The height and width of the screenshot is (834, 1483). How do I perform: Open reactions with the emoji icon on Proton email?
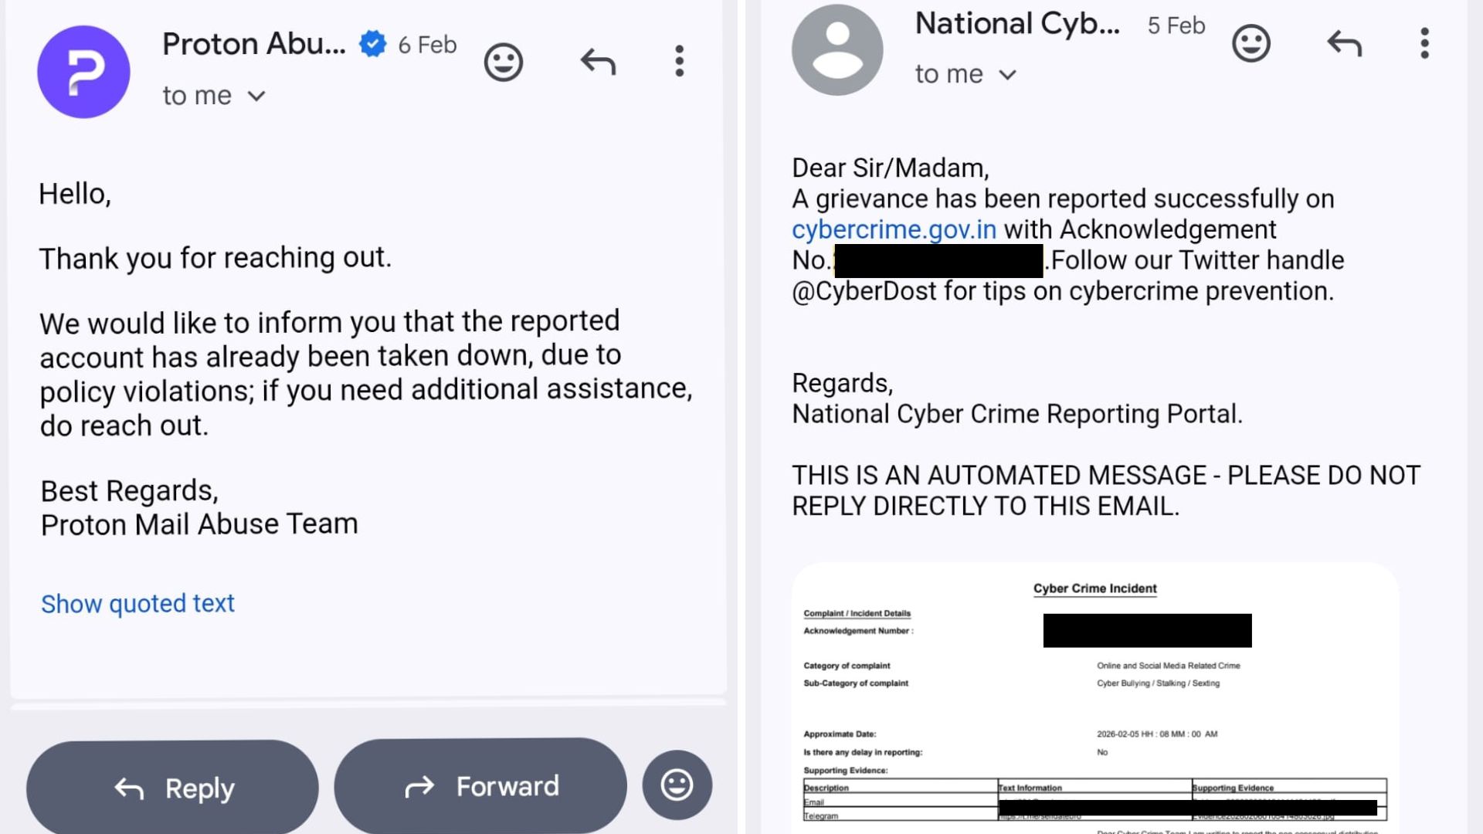pos(504,60)
